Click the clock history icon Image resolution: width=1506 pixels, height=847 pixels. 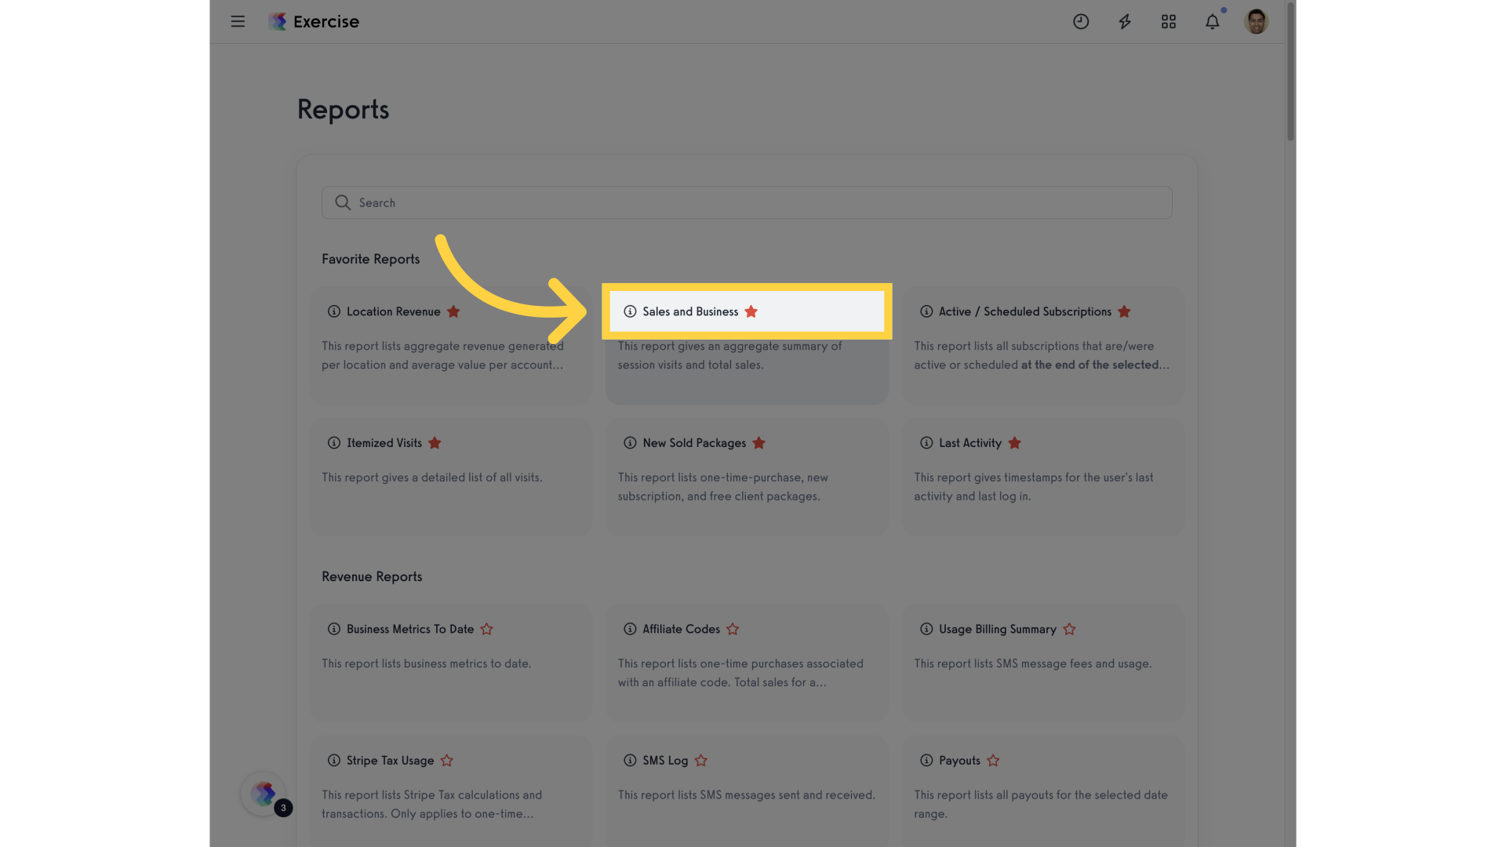click(1081, 22)
